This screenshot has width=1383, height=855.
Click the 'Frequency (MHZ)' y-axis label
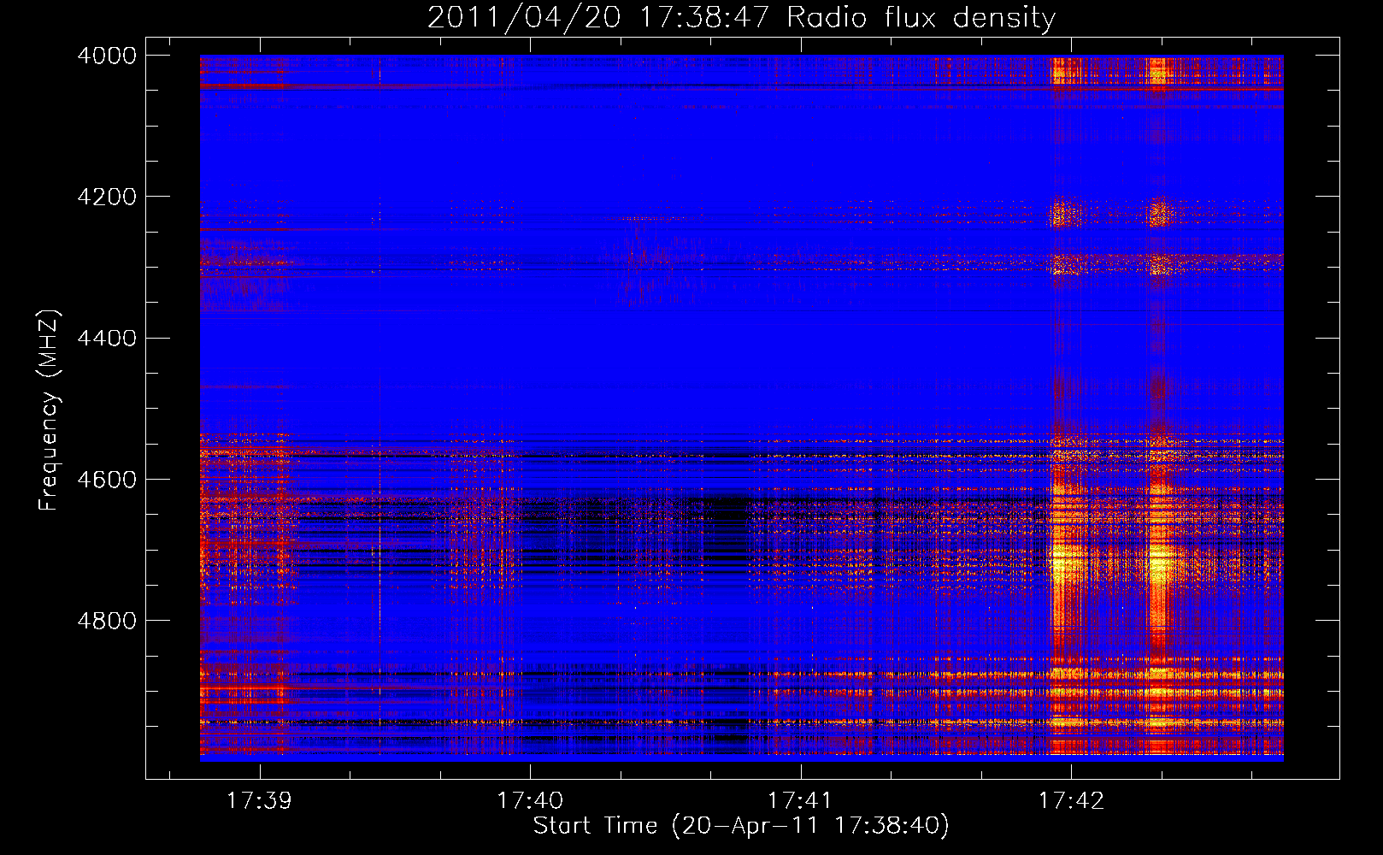(x=50, y=410)
